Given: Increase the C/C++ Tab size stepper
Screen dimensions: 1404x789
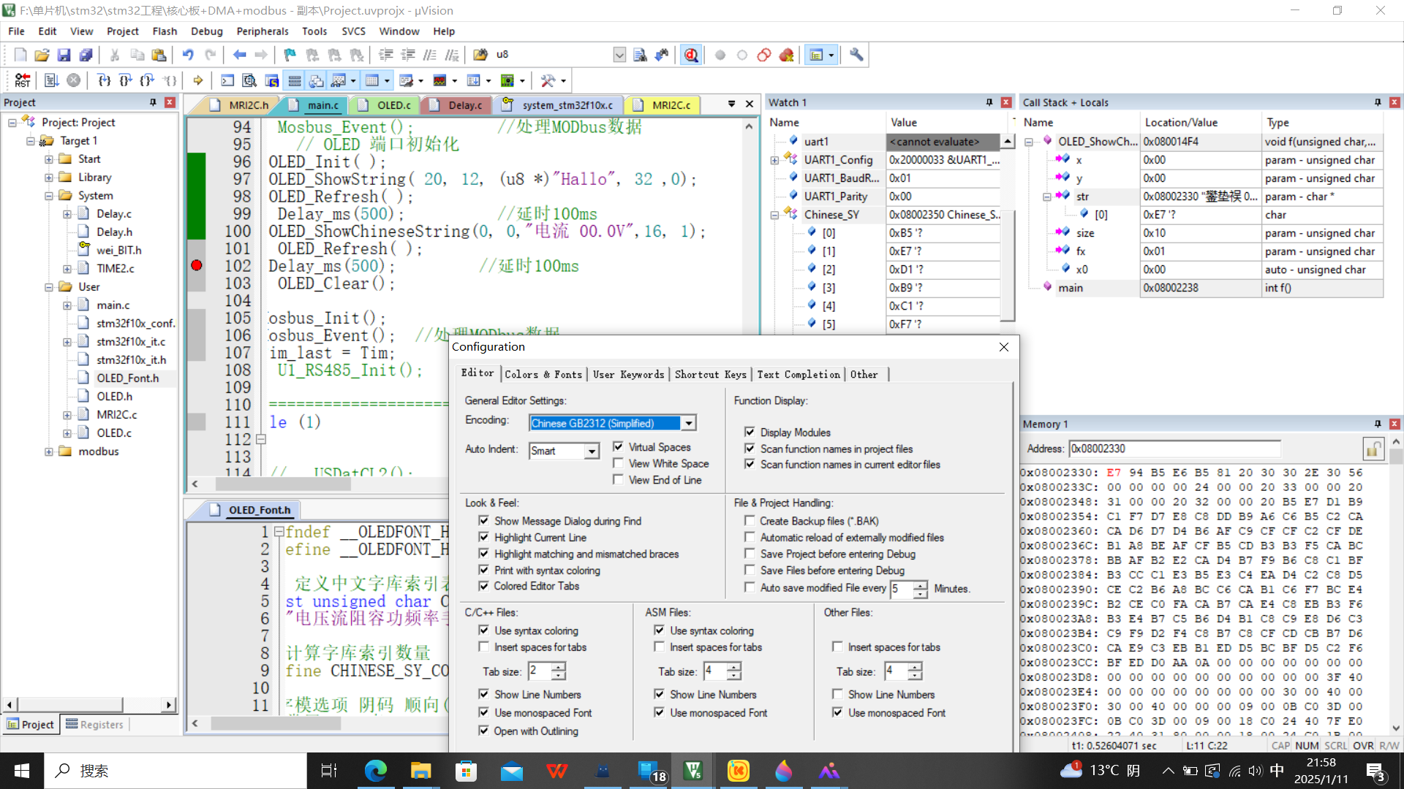Looking at the screenshot, I should point(558,666).
